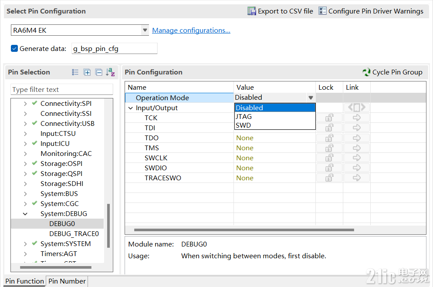Click the lock icon for TMS row
Viewport: 433px width, 287px height.
pyautogui.click(x=329, y=148)
